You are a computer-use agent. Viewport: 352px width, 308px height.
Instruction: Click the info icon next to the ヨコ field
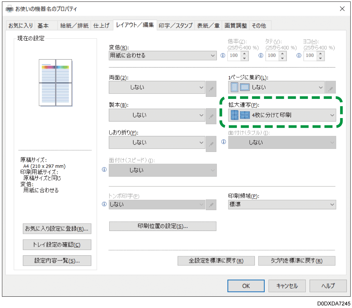(298, 56)
